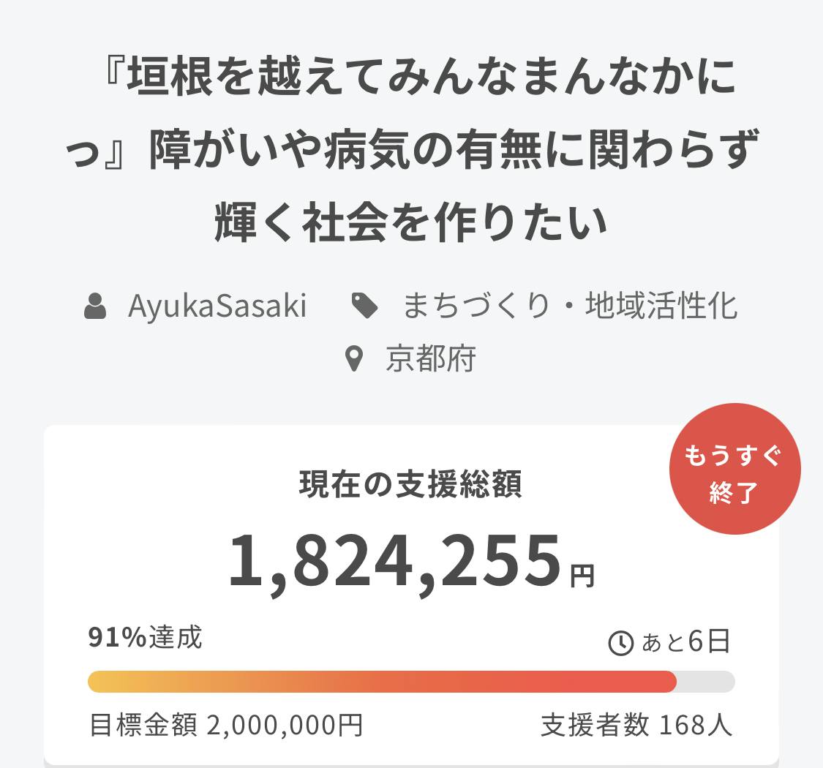Image resolution: width=823 pixels, height=768 pixels.
Task: Click the user profile icon beside AyukaSasaki
Action: coord(95,306)
